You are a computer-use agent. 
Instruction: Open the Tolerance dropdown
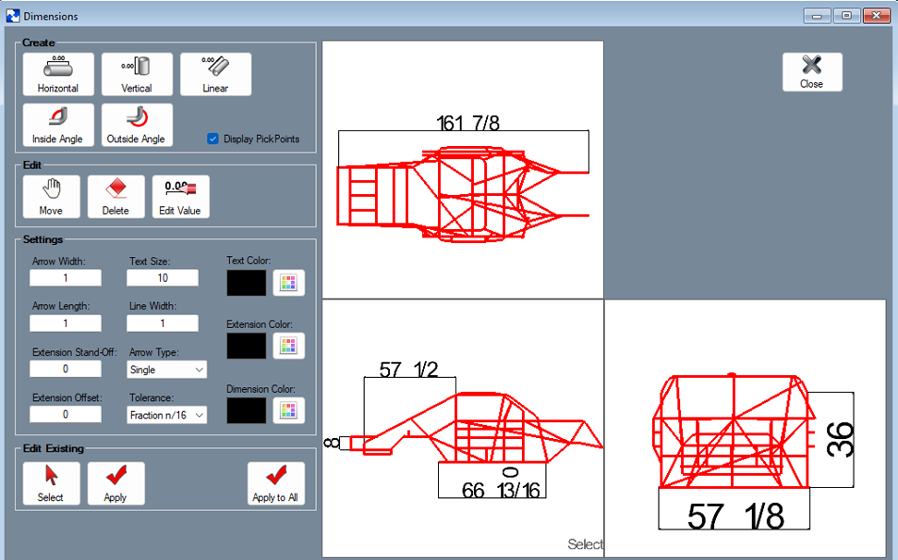point(166,415)
